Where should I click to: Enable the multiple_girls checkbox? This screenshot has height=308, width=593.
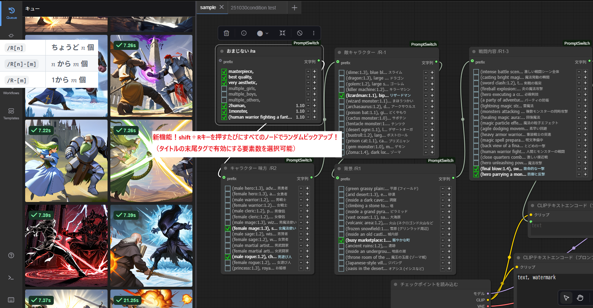pos(224,89)
